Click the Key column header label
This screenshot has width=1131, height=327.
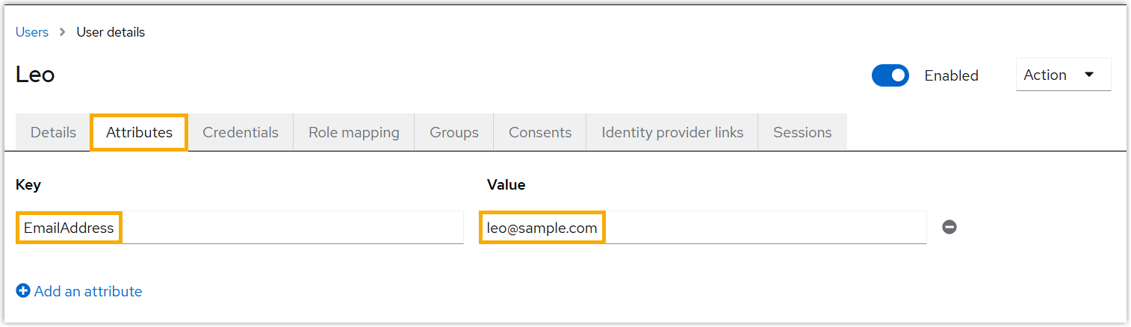[28, 184]
